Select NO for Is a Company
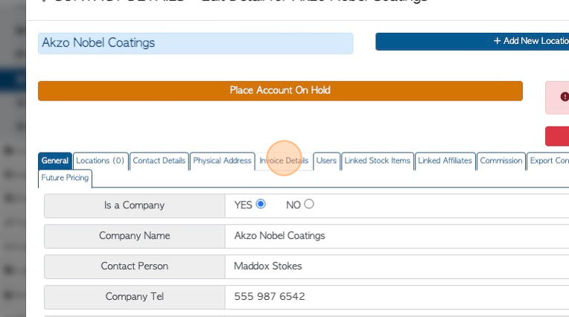The height and width of the screenshot is (317, 569). (309, 204)
